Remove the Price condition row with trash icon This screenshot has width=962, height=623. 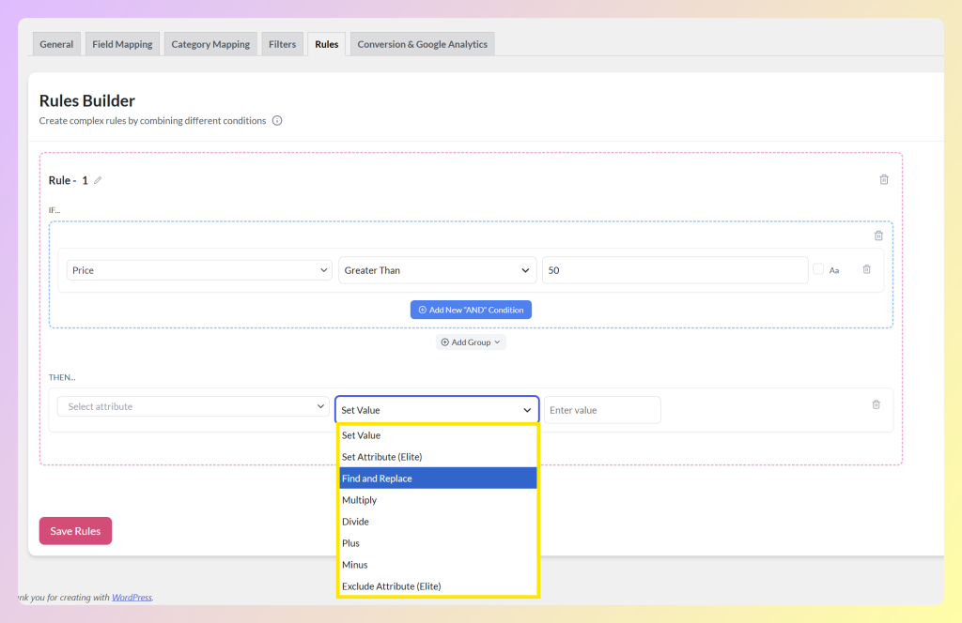tap(867, 269)
